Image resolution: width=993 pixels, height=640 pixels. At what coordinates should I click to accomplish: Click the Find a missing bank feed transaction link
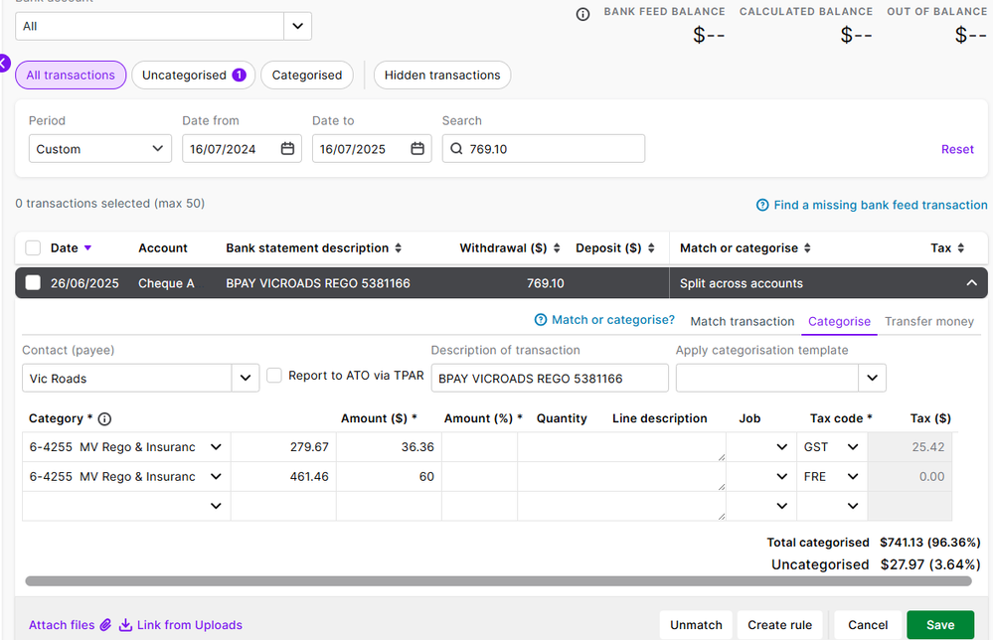point(880,205)
